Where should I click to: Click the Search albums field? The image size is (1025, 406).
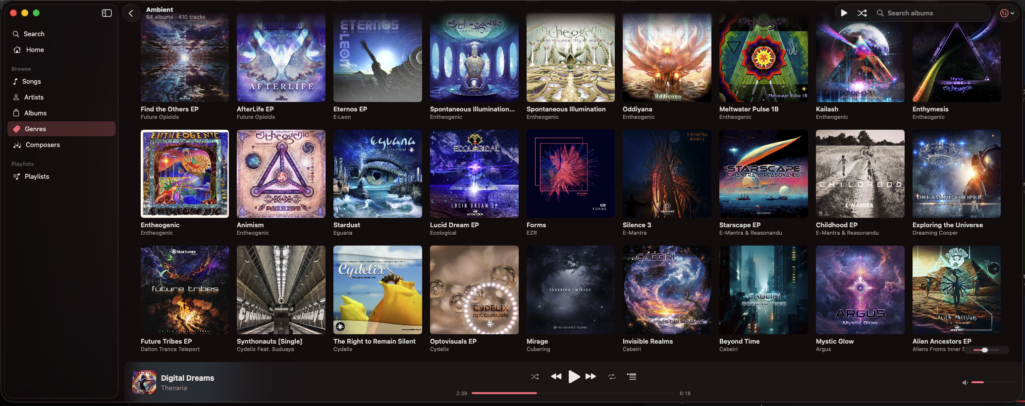tap(931, 13)
